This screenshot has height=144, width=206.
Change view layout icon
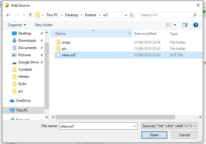(168, 25)
